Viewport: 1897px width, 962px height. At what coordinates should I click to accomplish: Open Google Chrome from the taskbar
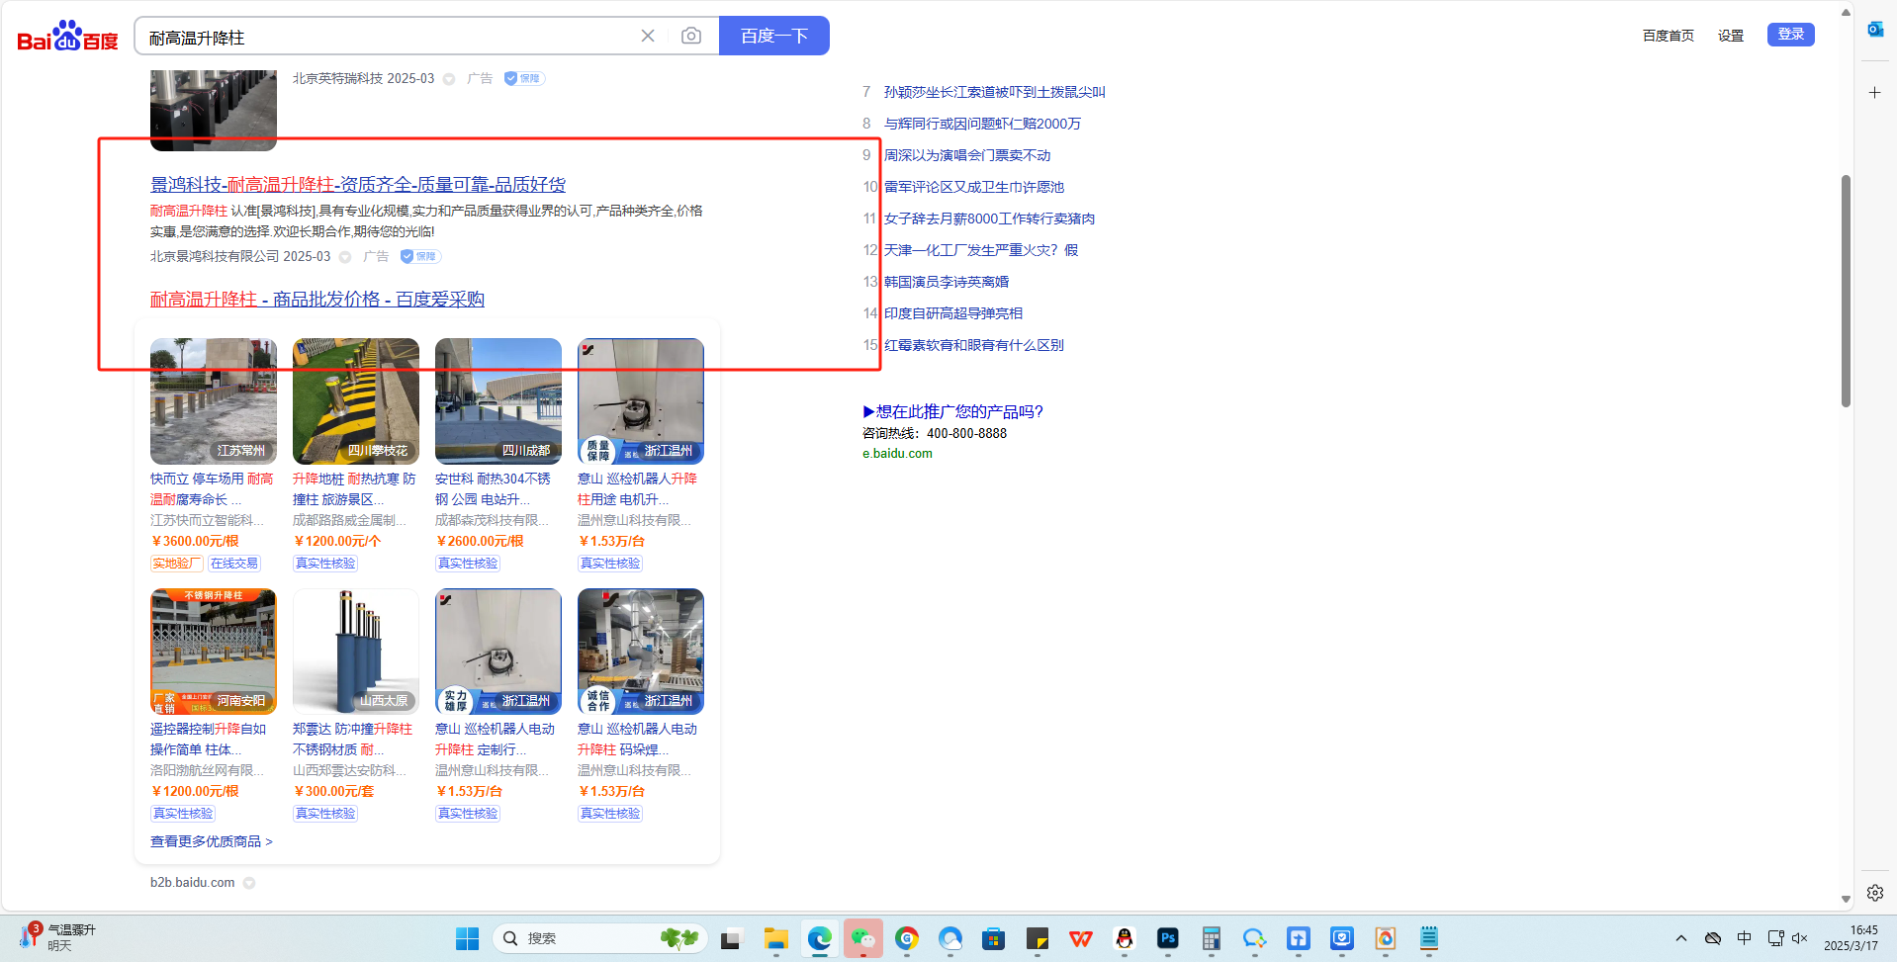(x=907, y=938)
